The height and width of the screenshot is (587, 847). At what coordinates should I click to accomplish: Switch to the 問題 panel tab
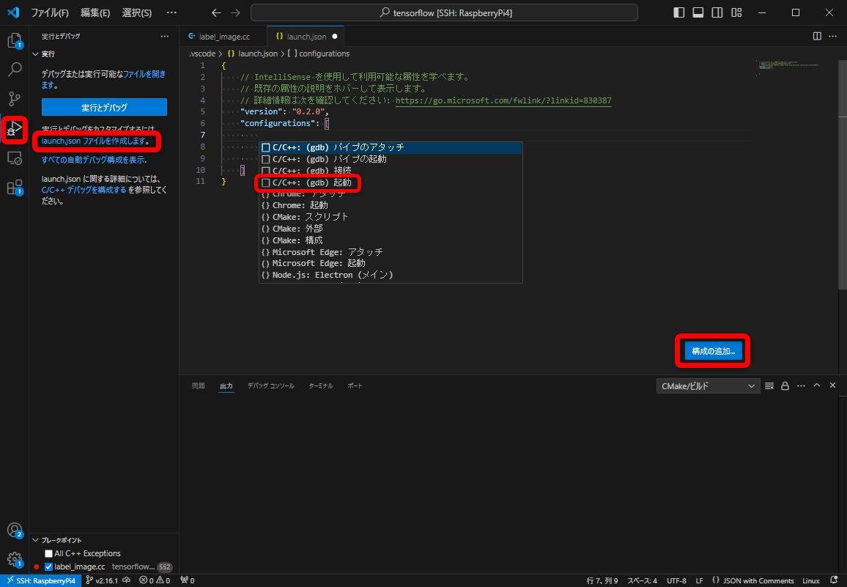pos(199,386)
